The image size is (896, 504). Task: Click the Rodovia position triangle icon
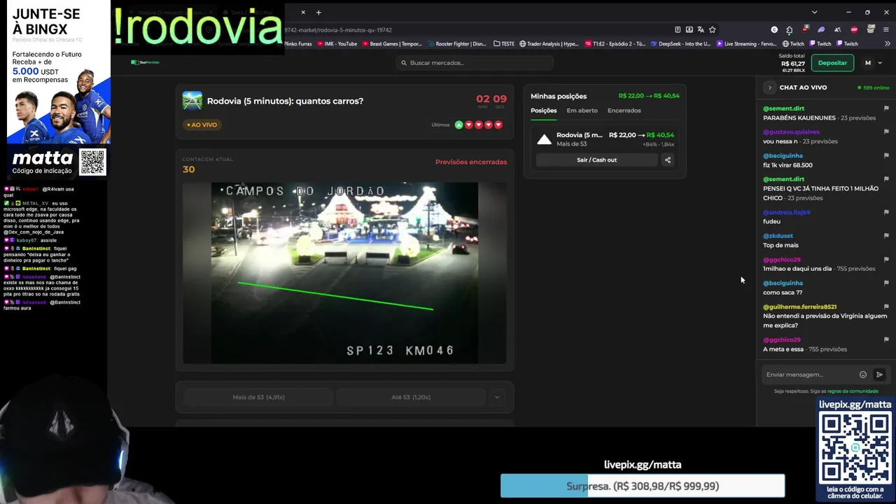[544, 139]
